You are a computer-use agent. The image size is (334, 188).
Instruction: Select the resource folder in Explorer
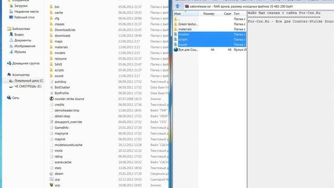tap(61, 58)
